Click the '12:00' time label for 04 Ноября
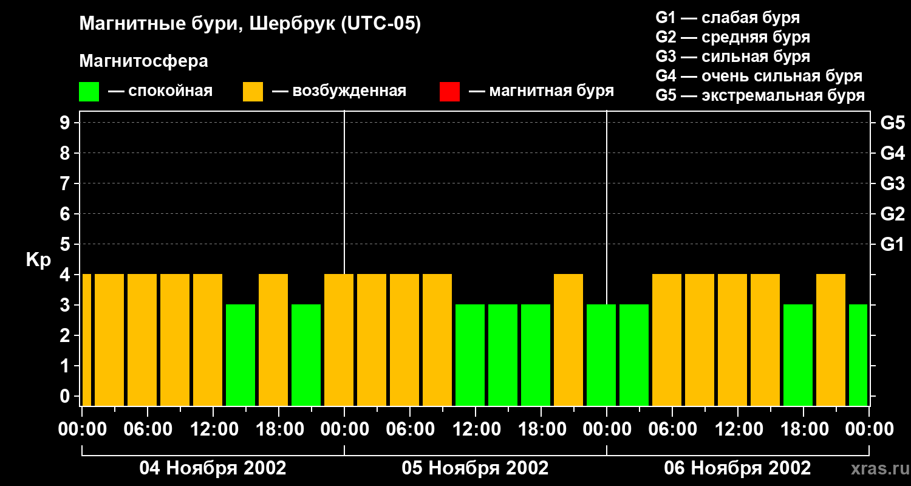The width and height of the screenshot is (911, 486). pos(213,430)
